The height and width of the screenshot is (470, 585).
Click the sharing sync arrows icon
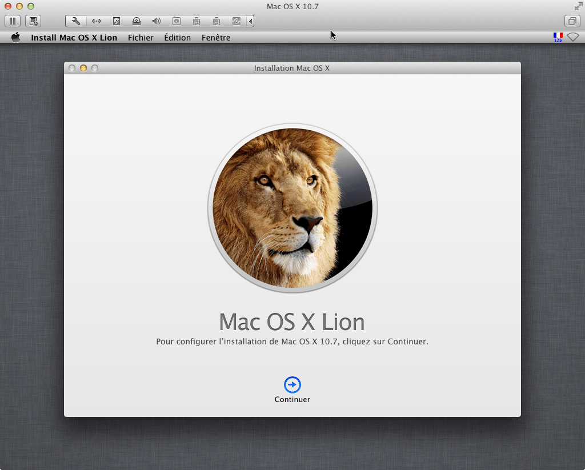pos(237,21)
